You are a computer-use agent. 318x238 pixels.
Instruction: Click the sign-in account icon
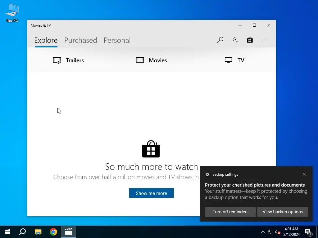(x=235, y=40)
